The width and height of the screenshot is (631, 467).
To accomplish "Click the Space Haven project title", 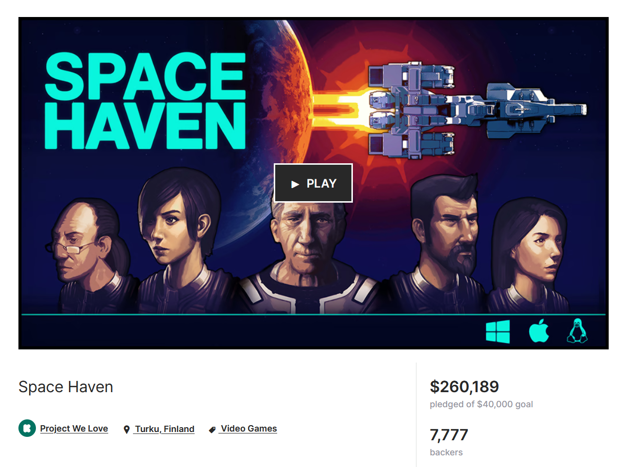I will tap(66, 387).
